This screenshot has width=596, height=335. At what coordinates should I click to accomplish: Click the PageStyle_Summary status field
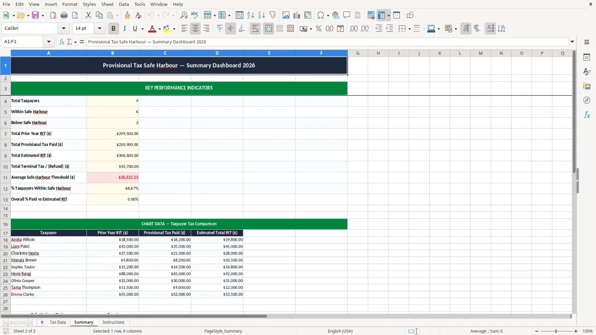[x=223, y=331]
